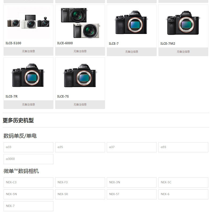Pick the α37 legacy model
212x217 pixels.
(132, 147)
